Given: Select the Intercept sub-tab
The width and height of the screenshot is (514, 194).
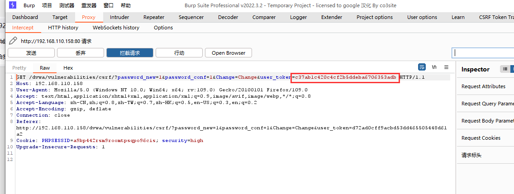Looking at the screenshot, I should [x=23, y=28].
